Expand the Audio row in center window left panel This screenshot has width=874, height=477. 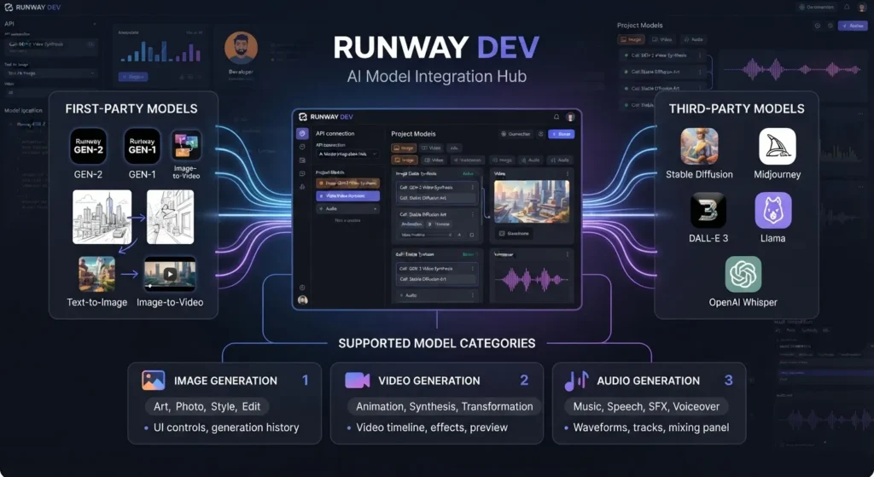click(348, 208)
